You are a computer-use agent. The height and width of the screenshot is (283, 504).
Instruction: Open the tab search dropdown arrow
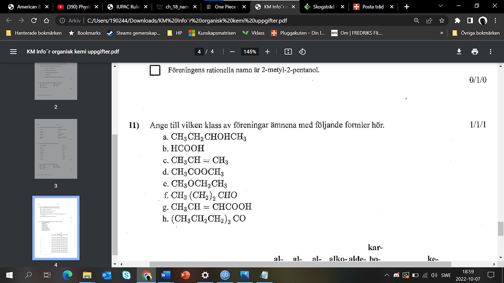(441, 6)
